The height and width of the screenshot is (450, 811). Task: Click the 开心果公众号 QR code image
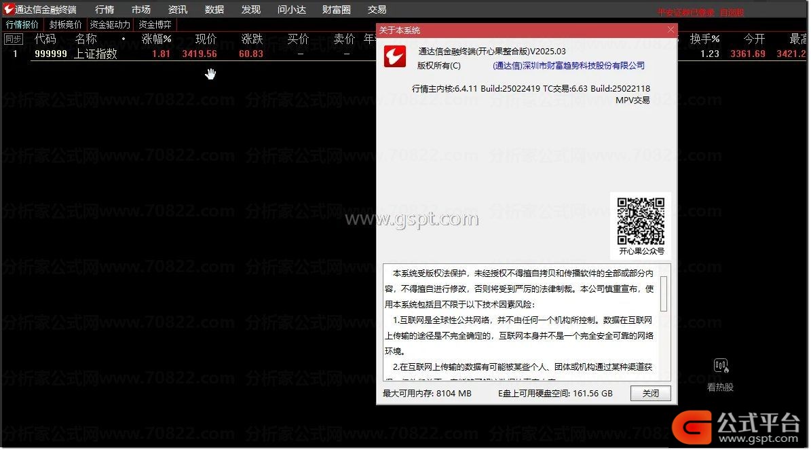click(x=641, y=221)
